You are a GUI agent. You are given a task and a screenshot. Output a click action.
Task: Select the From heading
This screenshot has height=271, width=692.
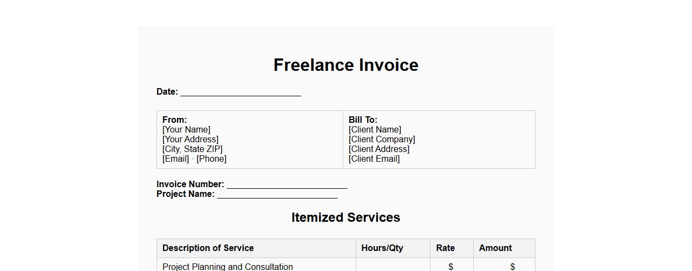[x=174, y=120]
